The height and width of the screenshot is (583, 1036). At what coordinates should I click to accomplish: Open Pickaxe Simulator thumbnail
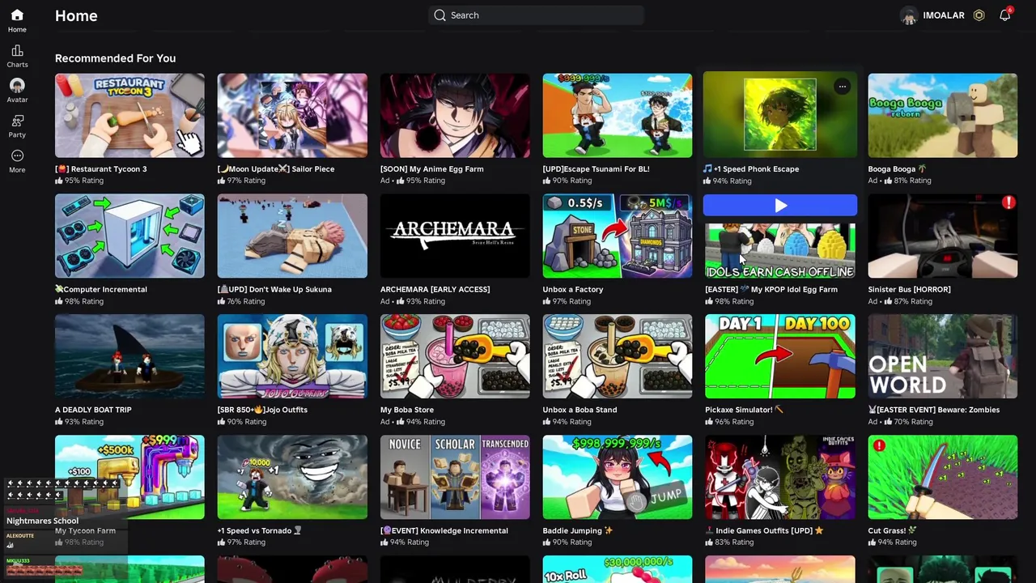780,356
